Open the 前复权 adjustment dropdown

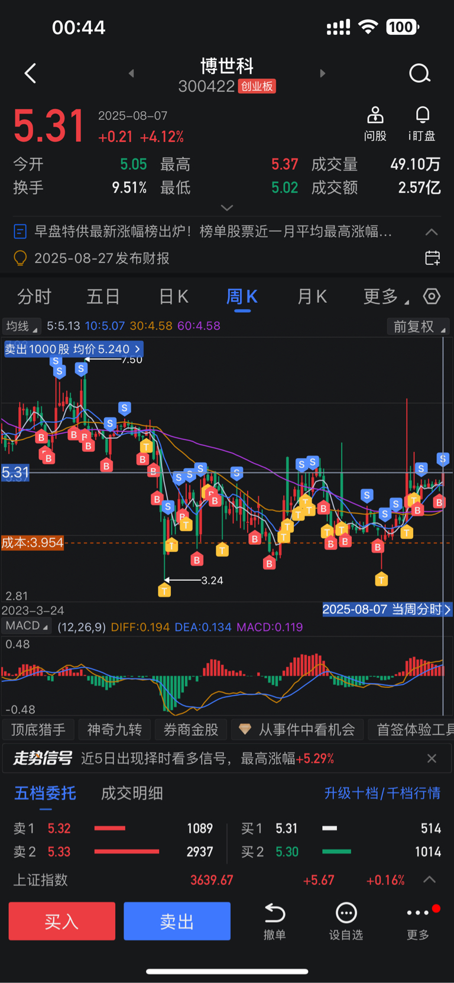418,326
